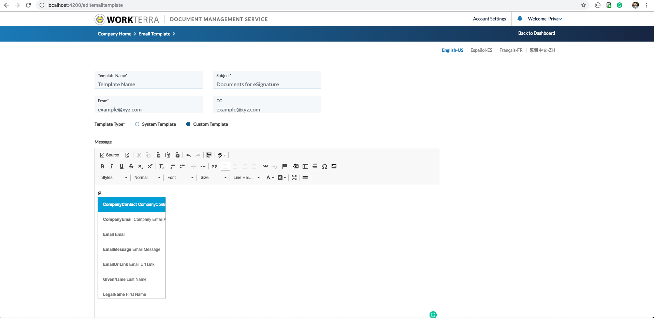Insert an anchor with the flag icon
654x318 pixels.
click(285, 166)
